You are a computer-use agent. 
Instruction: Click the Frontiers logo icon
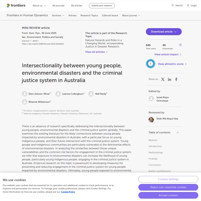(9, 5)
